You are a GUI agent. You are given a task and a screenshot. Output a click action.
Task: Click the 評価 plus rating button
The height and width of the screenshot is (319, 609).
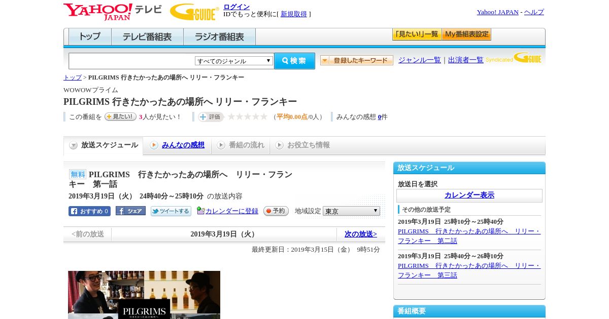(x=211, y=117)
